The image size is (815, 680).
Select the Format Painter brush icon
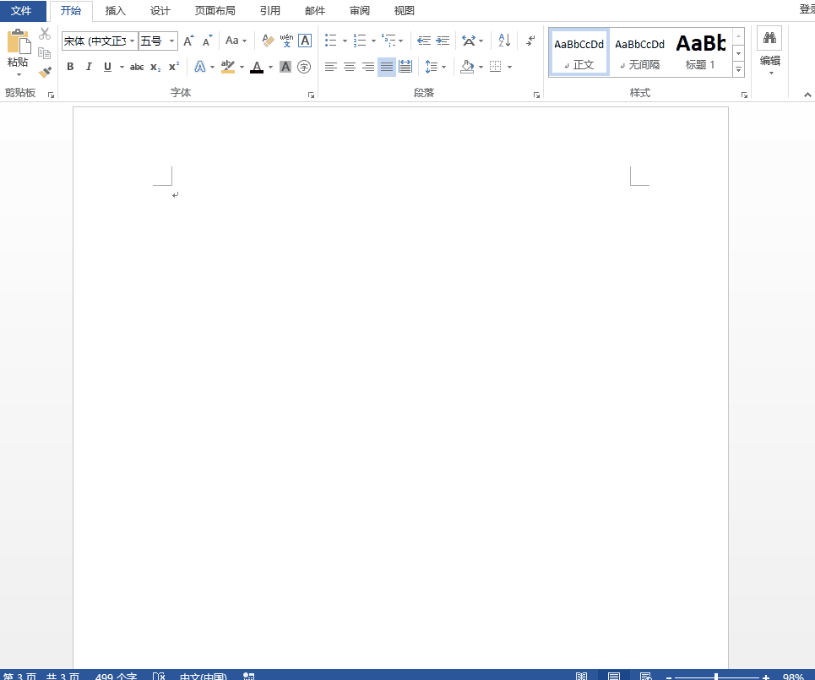[x=46, y=73]
